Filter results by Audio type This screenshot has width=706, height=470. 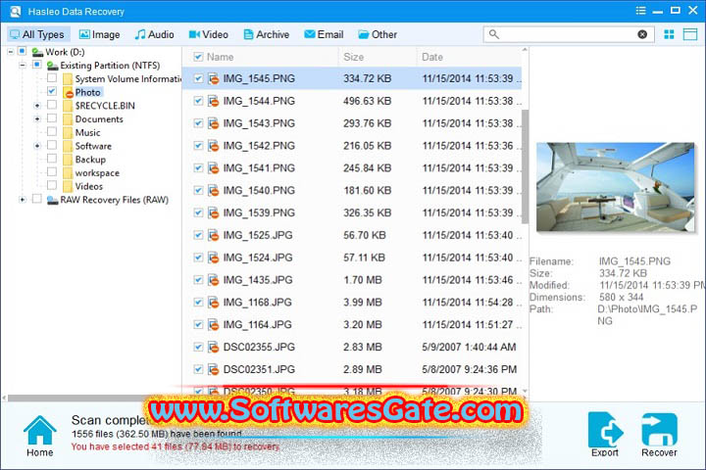coord(155,34)
